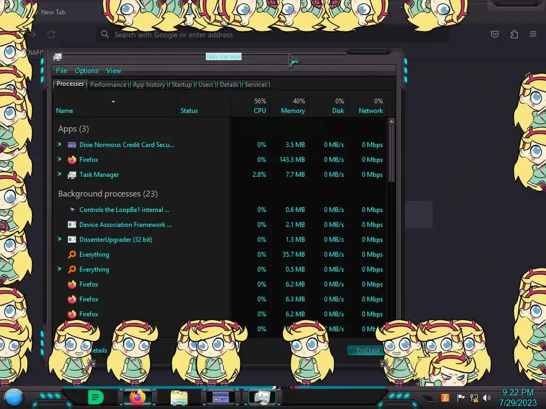Open the File menu in Task Manager
Screen dimensions: 546x409
tap(61, 71)
